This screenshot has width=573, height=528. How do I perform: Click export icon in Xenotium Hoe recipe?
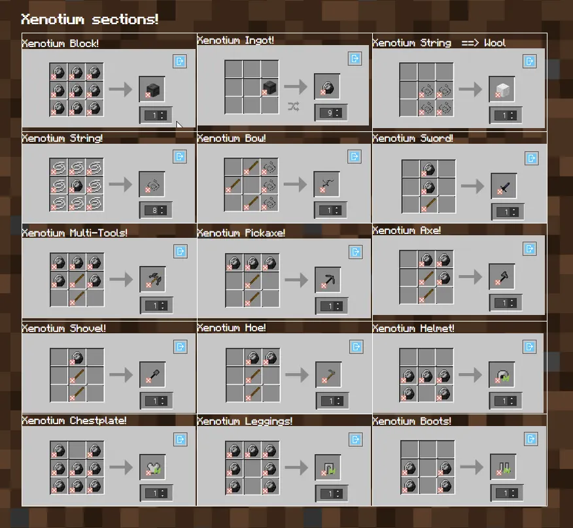356,347
